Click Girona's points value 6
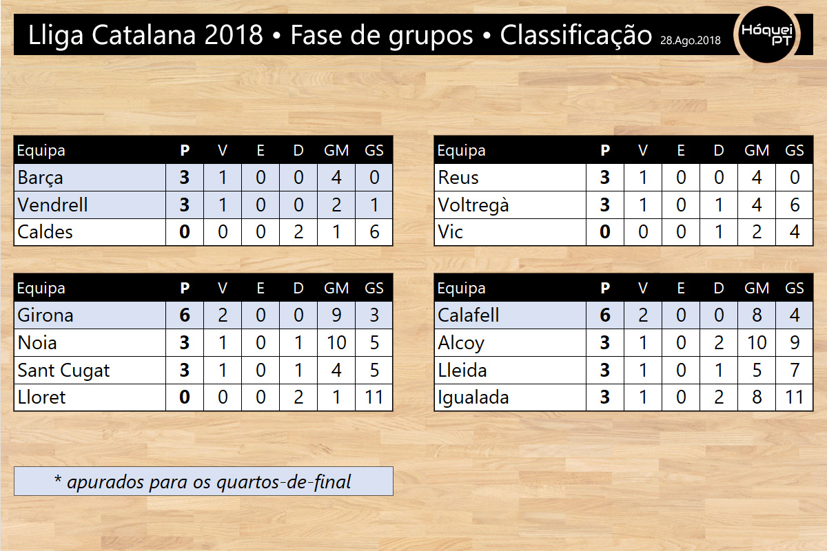Viewport: 827px width, 551px height. pos(185,315)
